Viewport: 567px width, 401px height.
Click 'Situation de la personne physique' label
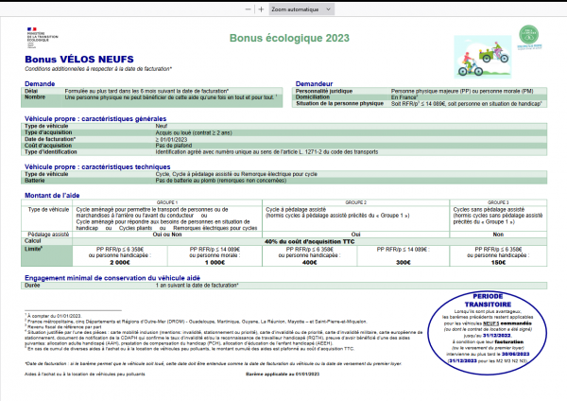point(339,103)
